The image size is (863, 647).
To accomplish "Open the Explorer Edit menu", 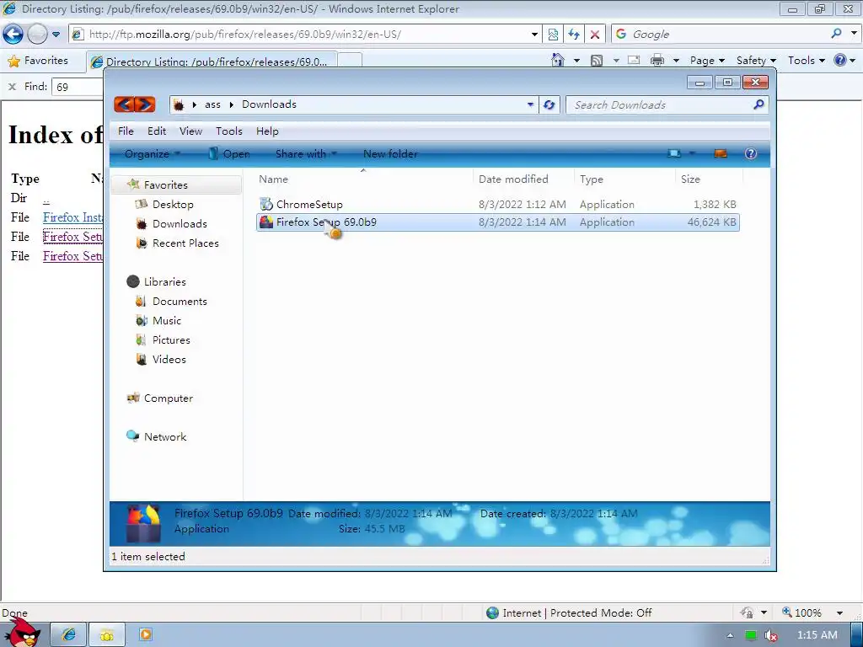I will point(156,131).
